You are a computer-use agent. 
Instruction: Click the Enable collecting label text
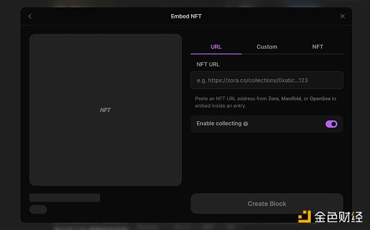tap(219, 124)
